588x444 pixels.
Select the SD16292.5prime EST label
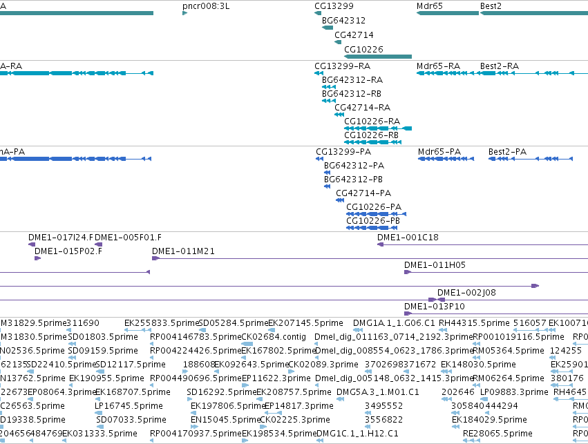tap(222, 393)
